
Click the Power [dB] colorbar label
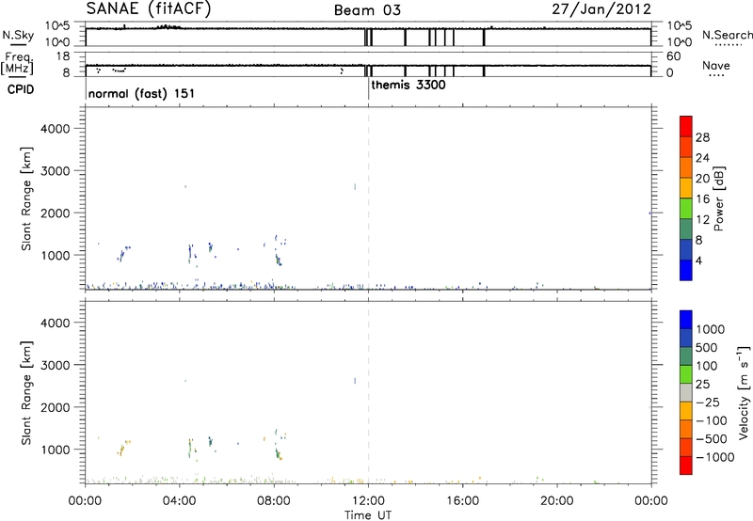tap(719, 198)
